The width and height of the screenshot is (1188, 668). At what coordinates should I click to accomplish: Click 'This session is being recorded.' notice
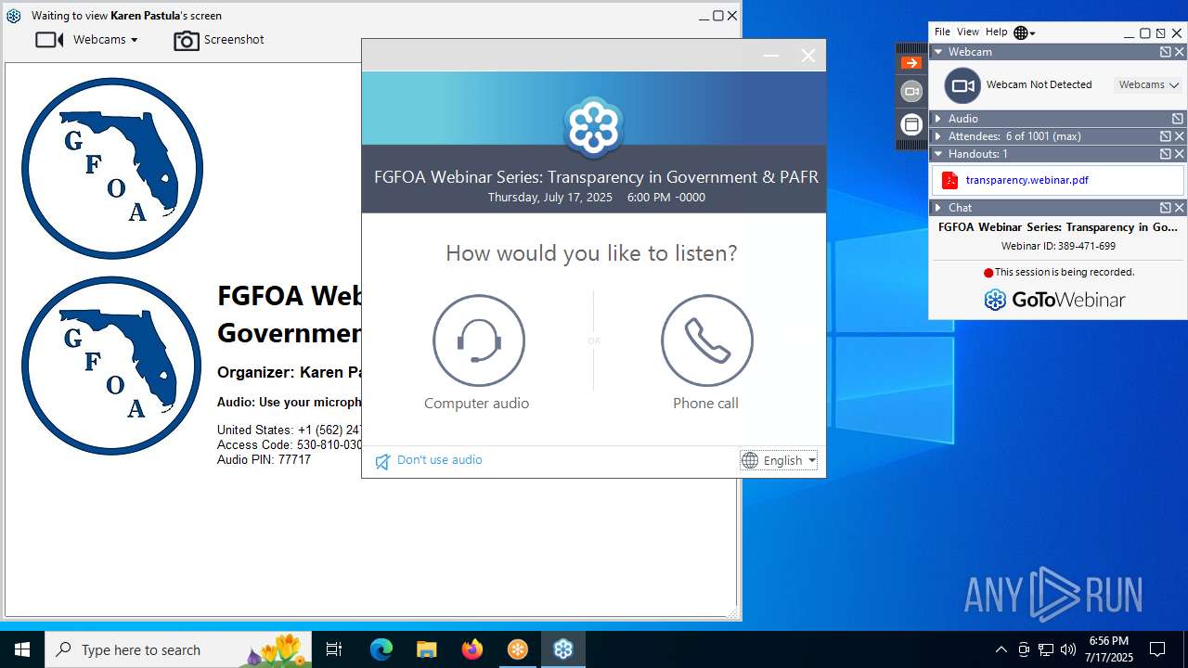tap(1065, 273)
